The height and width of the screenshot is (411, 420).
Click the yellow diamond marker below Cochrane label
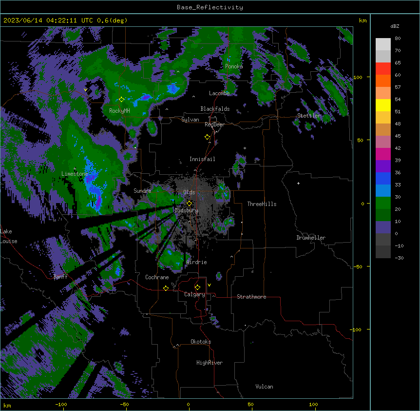tap(166, 288)
